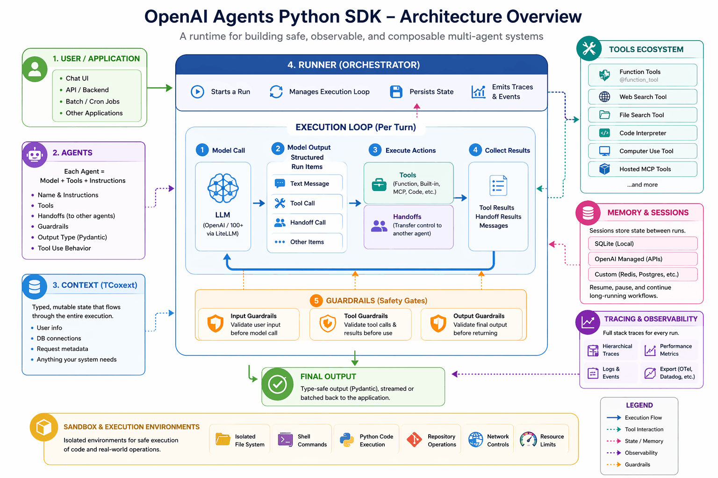Click the Starts a Run play control
The width and height of the screenshot is (718, 478).
(x=198, y=92)
